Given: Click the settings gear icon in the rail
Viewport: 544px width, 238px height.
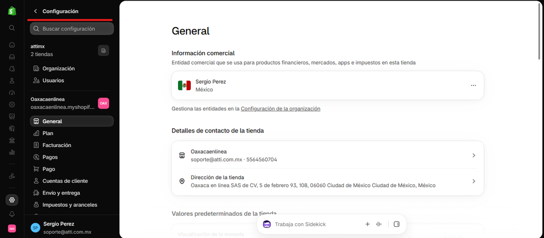Looking at the screenshot, I should point(12,200).
